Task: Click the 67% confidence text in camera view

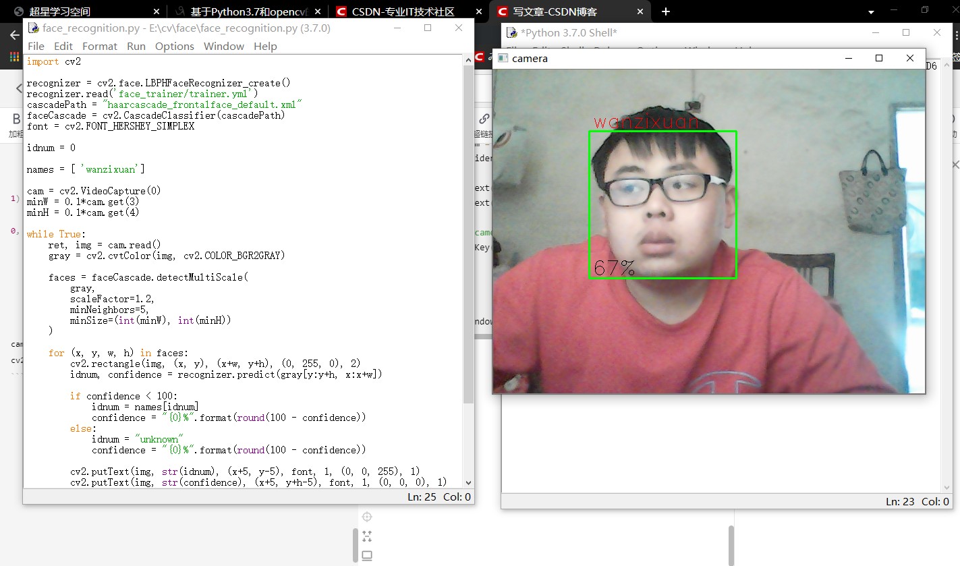Action: point(615,268)
